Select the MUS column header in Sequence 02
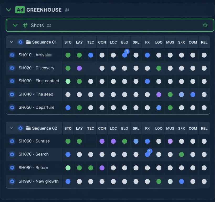Image resolution: width=215 pixels, height=202 pixels. 170,128
